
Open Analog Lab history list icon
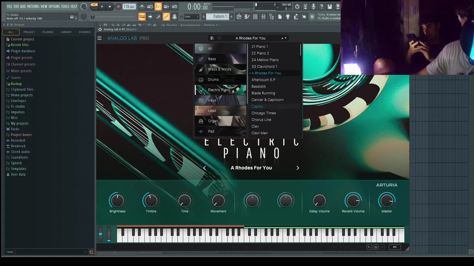click(x=375, y=247)
